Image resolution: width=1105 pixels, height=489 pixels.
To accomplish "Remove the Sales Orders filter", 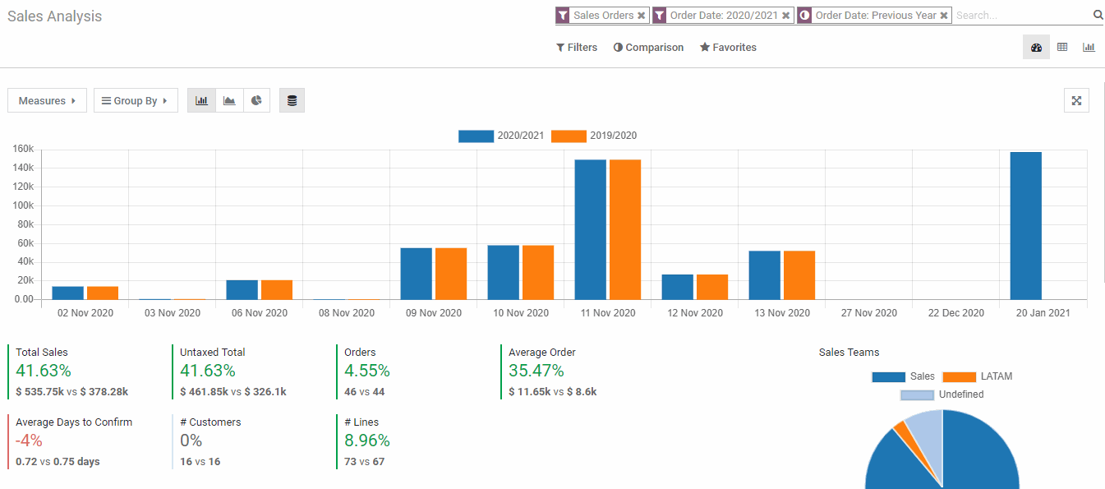I will point(642,15).
